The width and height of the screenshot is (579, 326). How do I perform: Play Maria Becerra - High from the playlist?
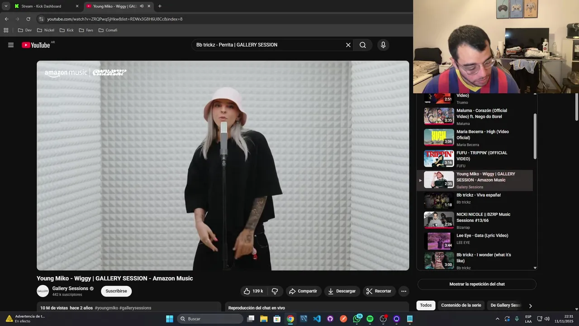pos(475,138)
